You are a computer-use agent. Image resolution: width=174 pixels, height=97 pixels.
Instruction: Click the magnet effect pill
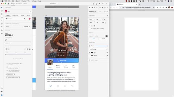[x=8, y=35]
